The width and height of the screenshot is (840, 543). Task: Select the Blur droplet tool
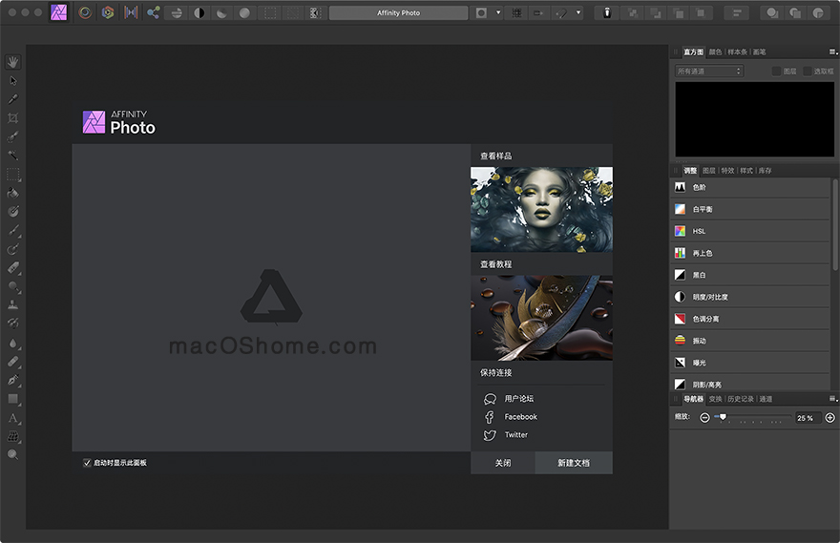[x=12, y=343]
